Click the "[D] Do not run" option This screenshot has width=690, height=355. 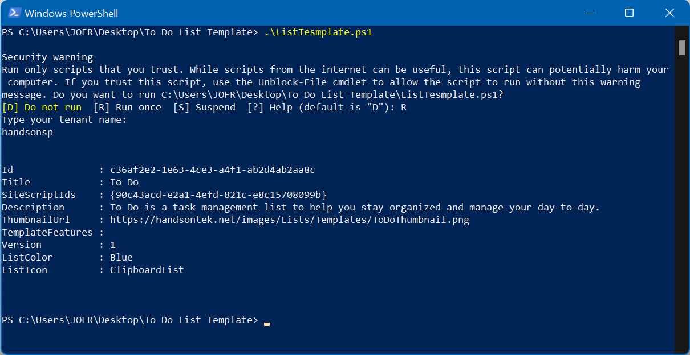(x=42, y=107)
